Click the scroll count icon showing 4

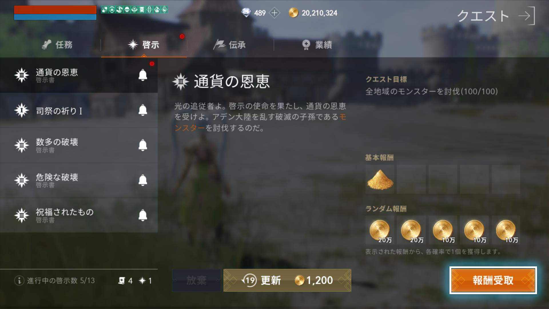(122, 281)
